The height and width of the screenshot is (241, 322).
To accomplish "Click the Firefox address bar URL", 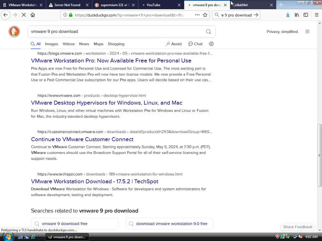I will click(129, 15).
